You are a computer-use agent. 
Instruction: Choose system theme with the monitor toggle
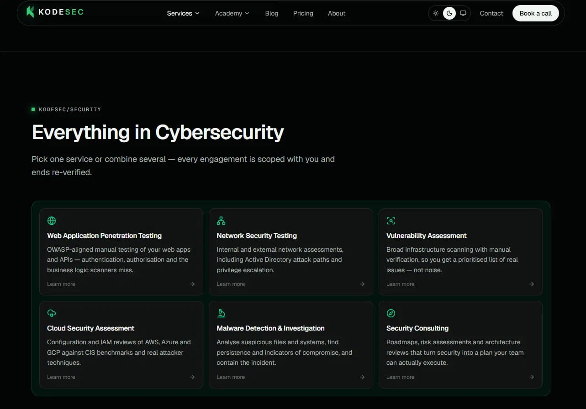click(x=463, y=13)
